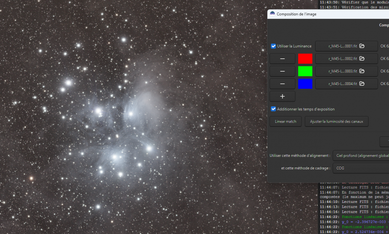The image size is (389, 234).
Task: Pick color from the green swatch
Action: click(305, 71)
